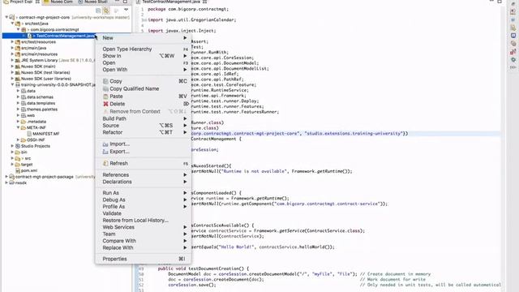The width and height of the screenshot is (519, 292).
Task: Open the References submenu
Action: click(x=144, y=175)
